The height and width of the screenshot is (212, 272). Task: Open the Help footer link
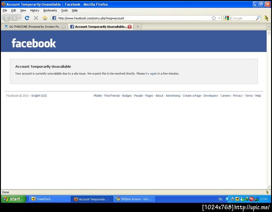pyautogui.click(x=258, y=96)
